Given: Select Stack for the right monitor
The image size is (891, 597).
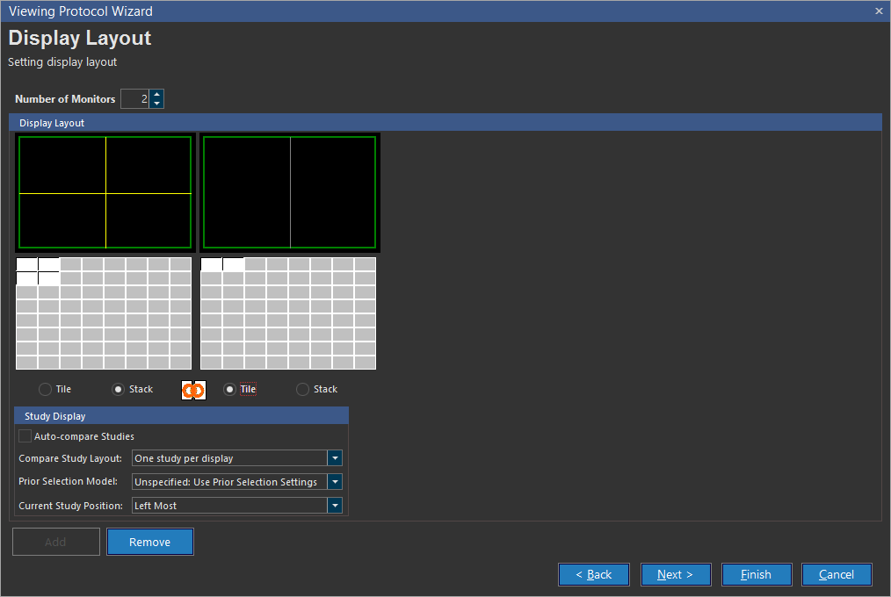Looking at the screenshot, I should (x=303, y=389).
